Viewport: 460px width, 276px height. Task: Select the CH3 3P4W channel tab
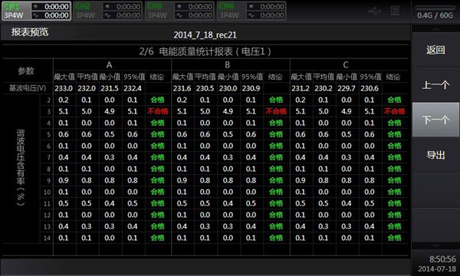180,11
